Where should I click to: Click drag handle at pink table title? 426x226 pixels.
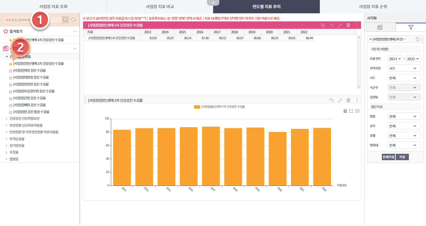(85, 25)
